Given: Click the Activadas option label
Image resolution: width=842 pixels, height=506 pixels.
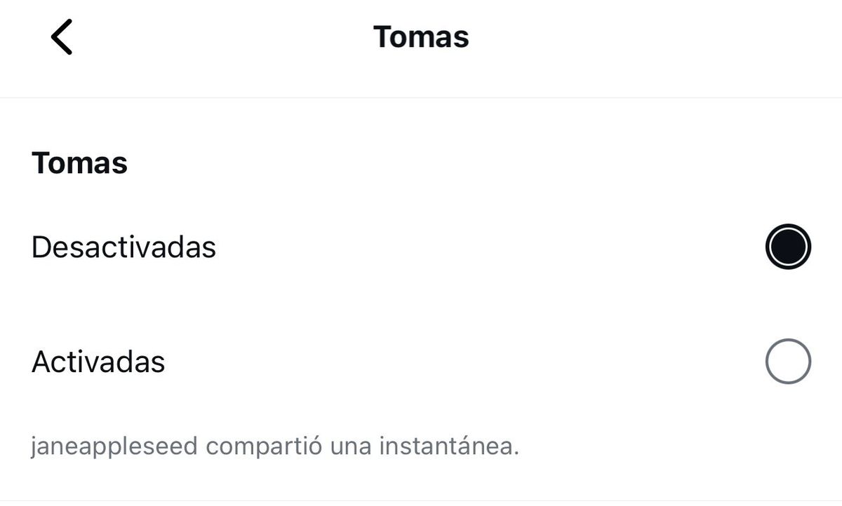Looking at the screenshot, I should coord(98,362).
